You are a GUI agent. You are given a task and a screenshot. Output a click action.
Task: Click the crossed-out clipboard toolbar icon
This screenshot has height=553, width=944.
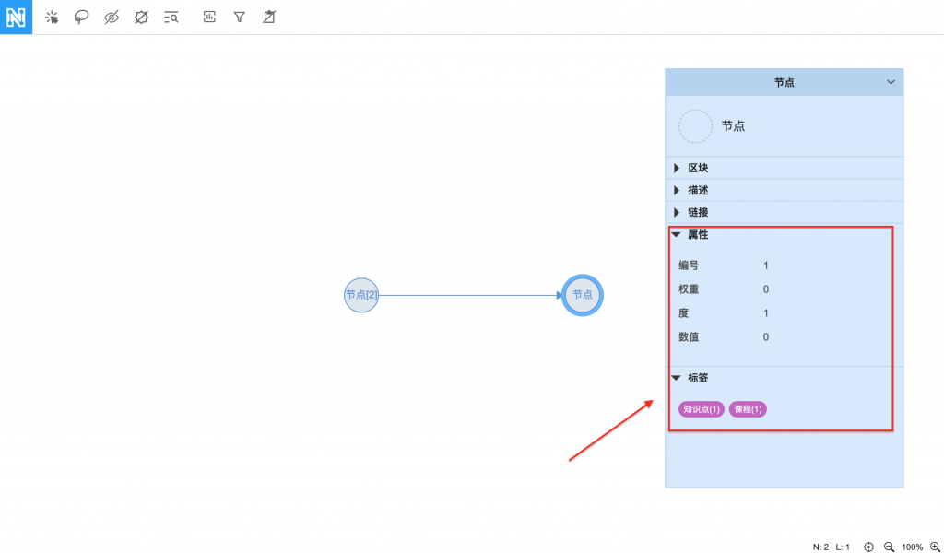pyautogui.click(x=268, y=17)
